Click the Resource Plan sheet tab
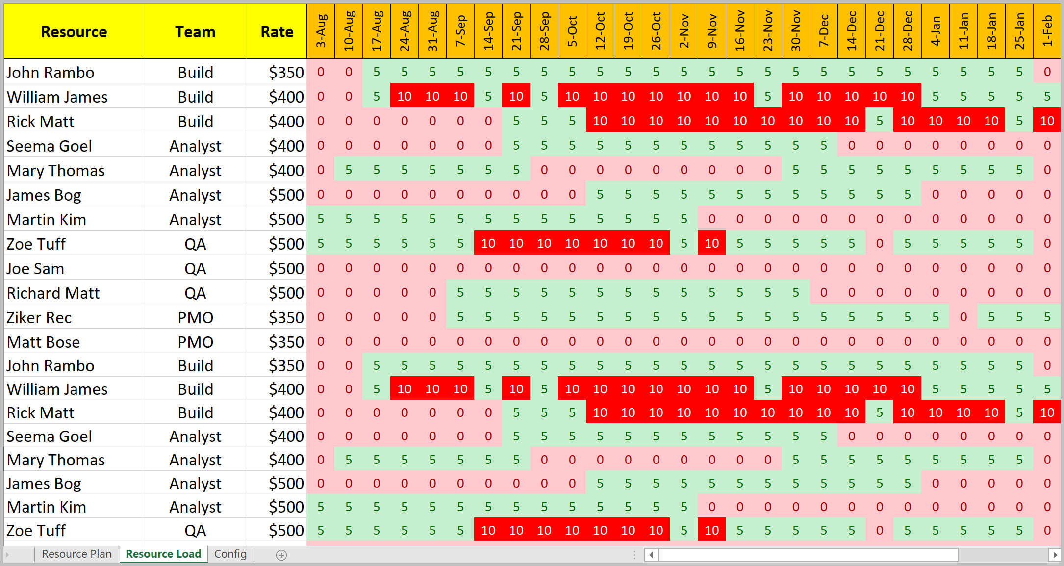The image size is (1064, 566). coord(76,553)
